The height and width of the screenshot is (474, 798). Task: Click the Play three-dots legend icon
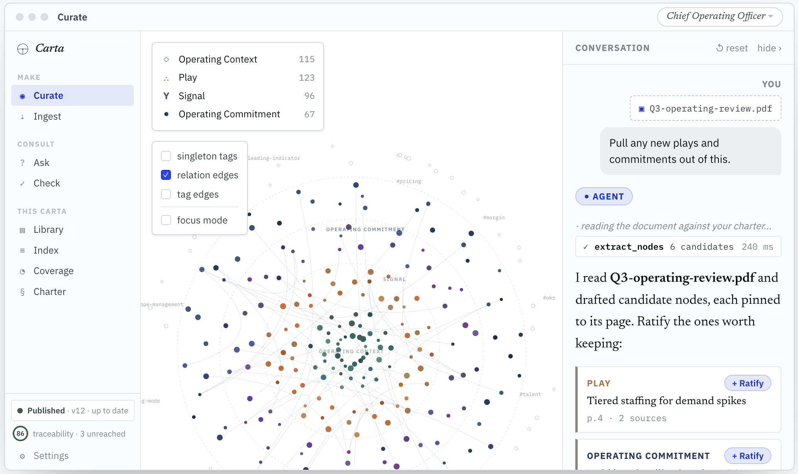(x=166, y=78)
